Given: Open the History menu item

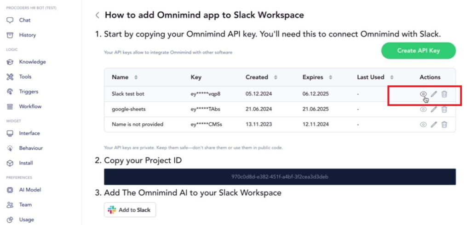Looking at the screenshot, I should pos(27,35).
